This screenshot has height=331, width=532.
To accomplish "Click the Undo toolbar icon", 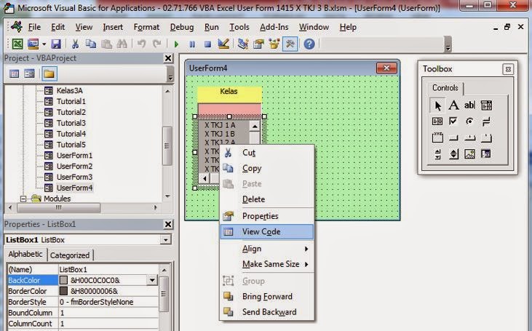I will [x=141, y=44].
